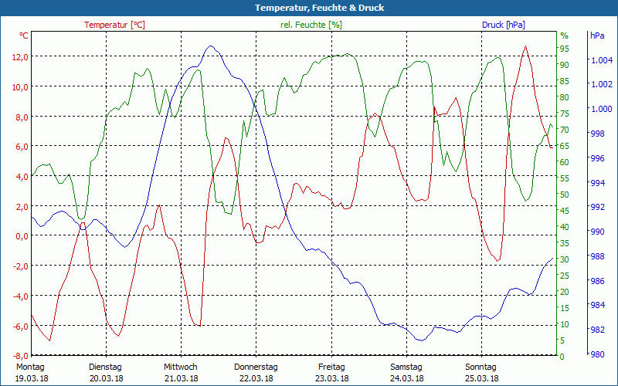Click the '996' pressure axis value
Viewport: 618px width, 386px height.
pos(597,158)
